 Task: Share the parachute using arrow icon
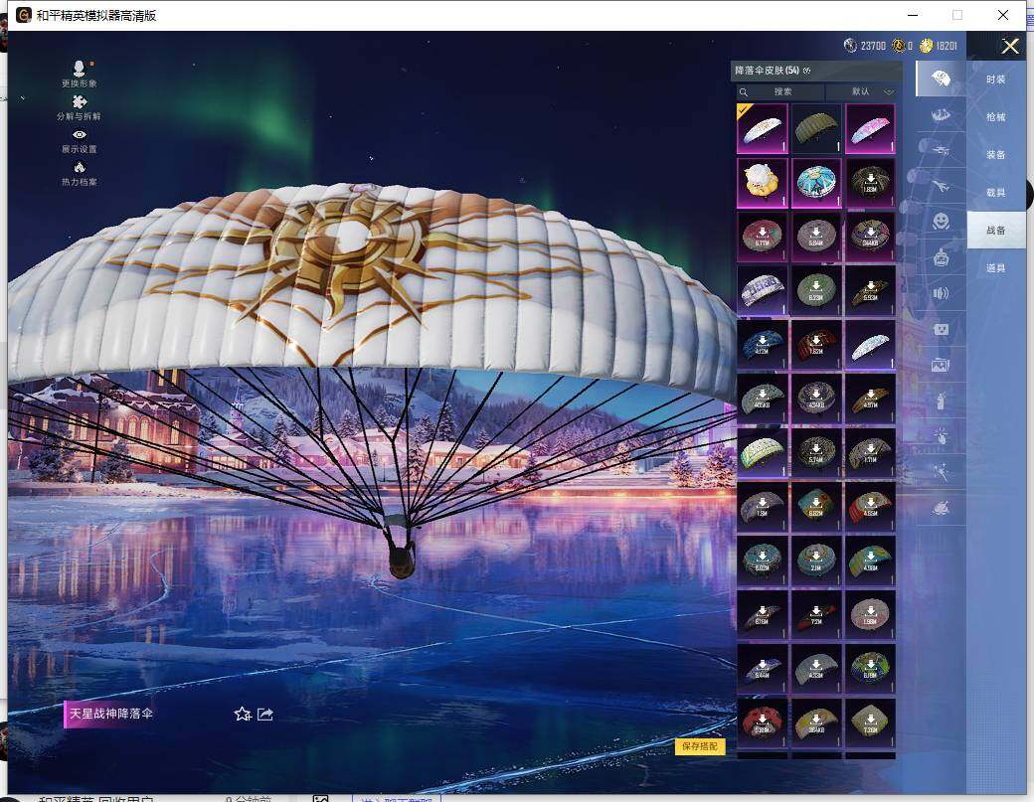[x=265, y=714]
